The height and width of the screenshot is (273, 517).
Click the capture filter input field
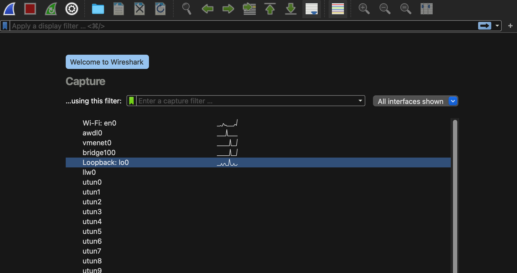246,101
